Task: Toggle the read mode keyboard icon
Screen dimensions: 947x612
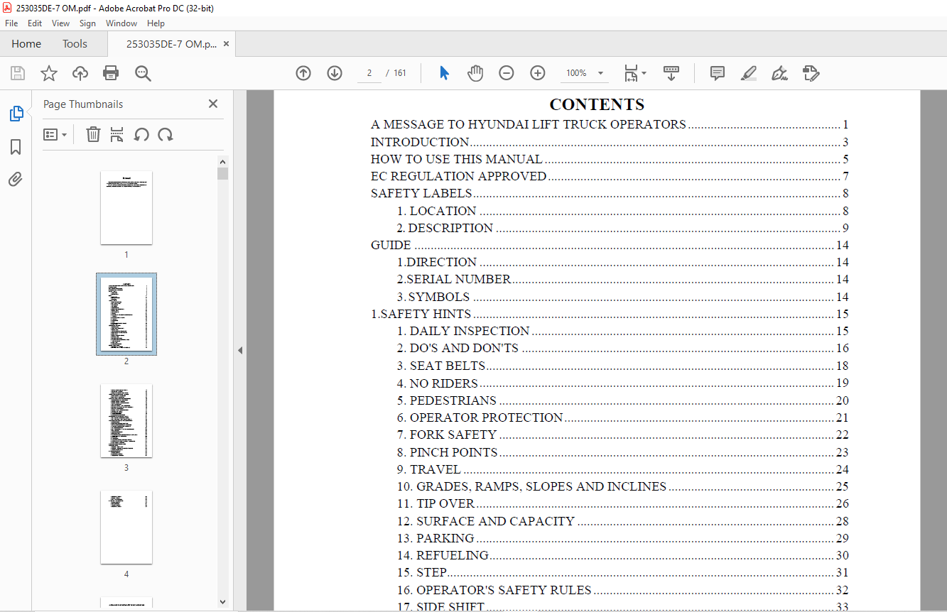Action: [671, 73]
